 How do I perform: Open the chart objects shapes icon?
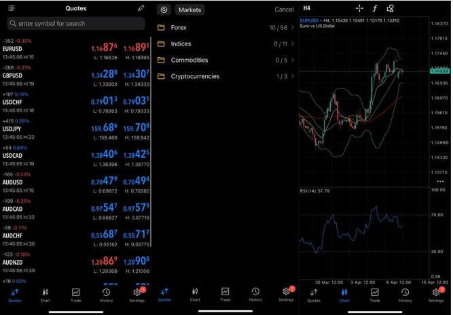pyautogui.click(x=391, y=8)
